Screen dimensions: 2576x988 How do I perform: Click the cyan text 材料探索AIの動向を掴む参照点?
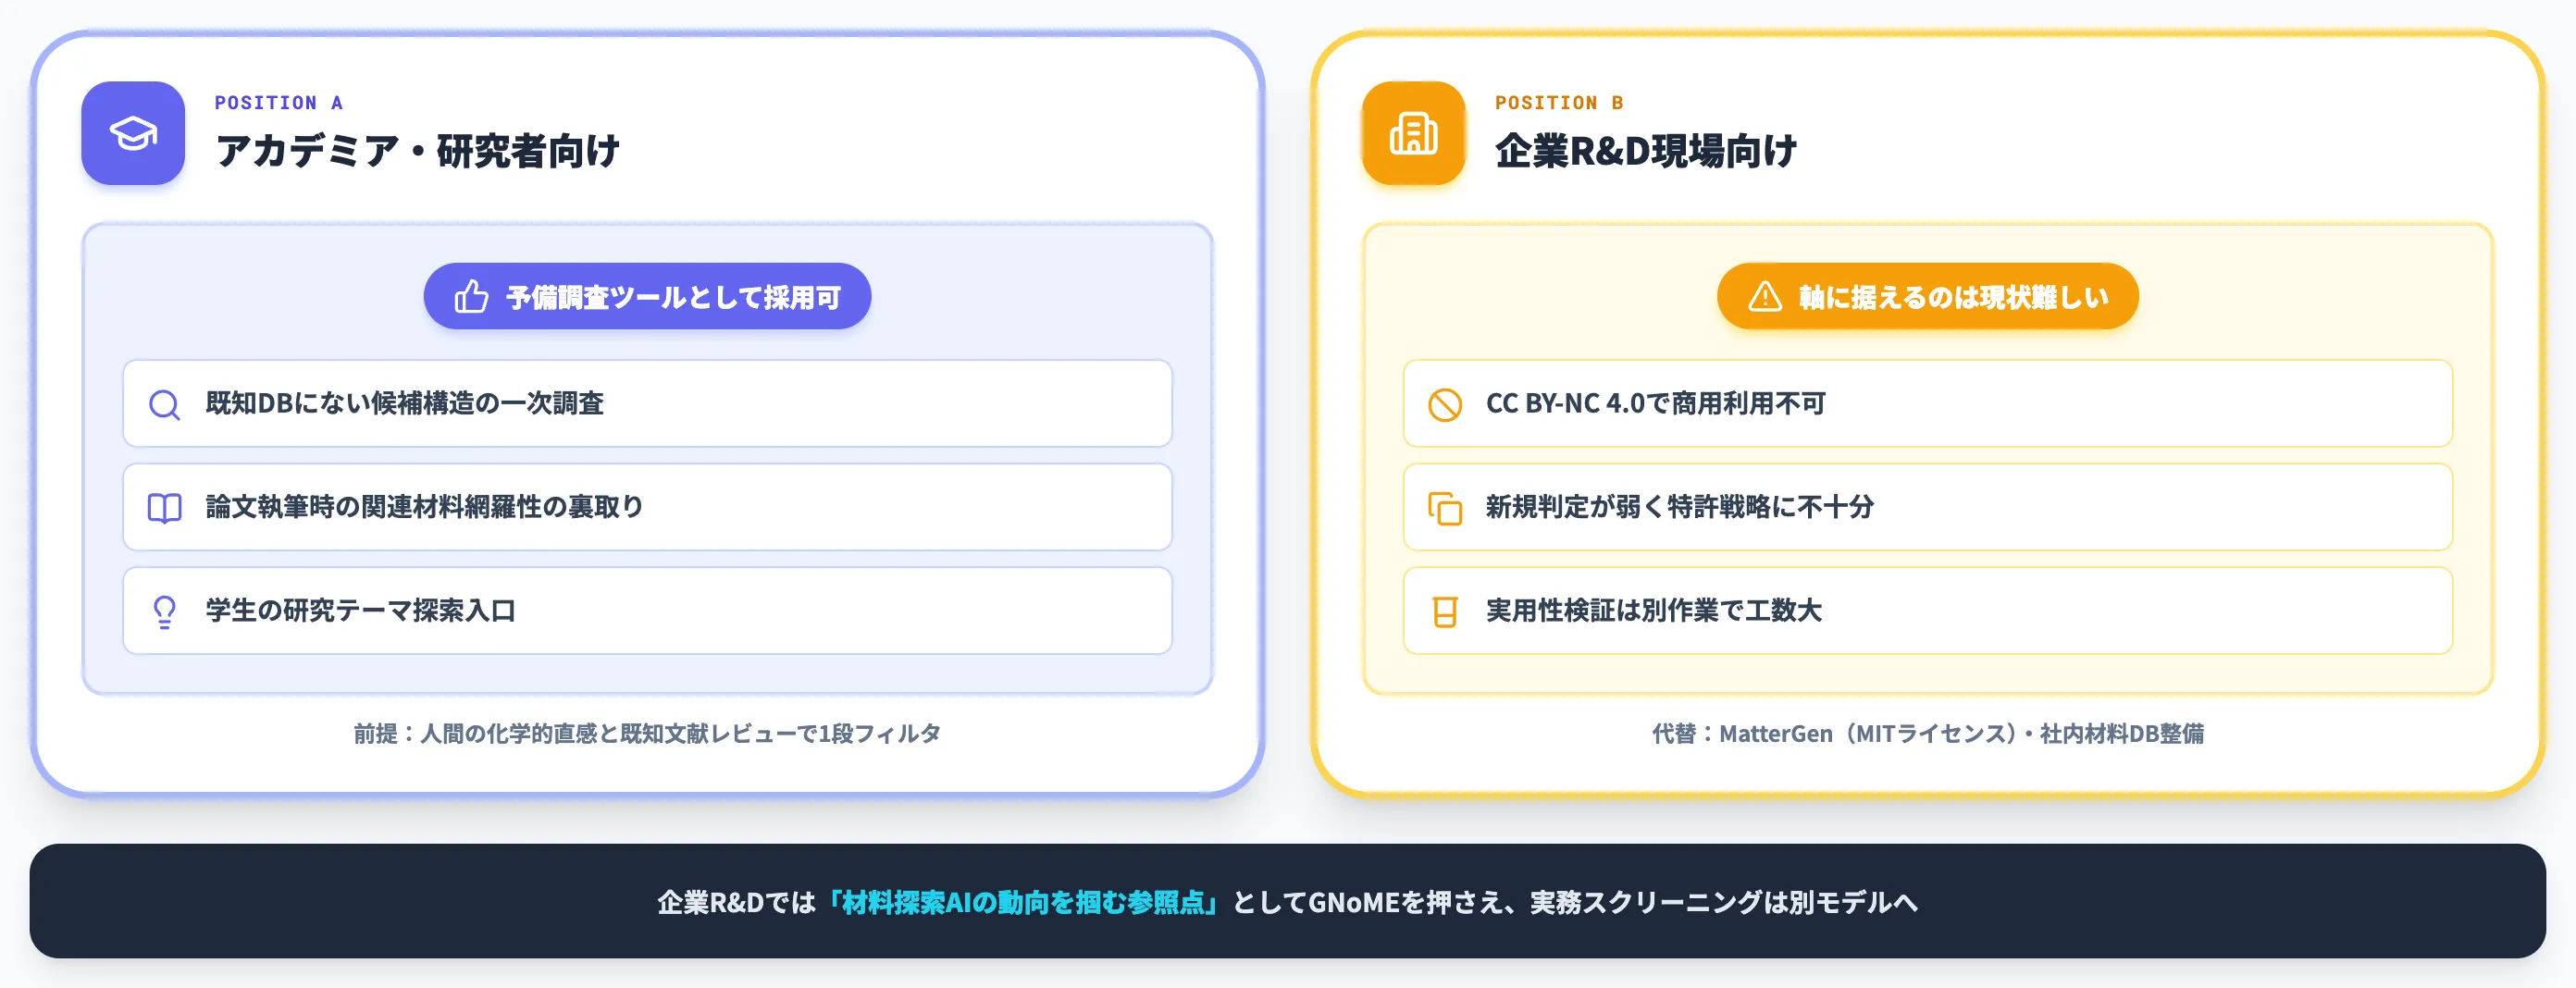pos(1023,902)
